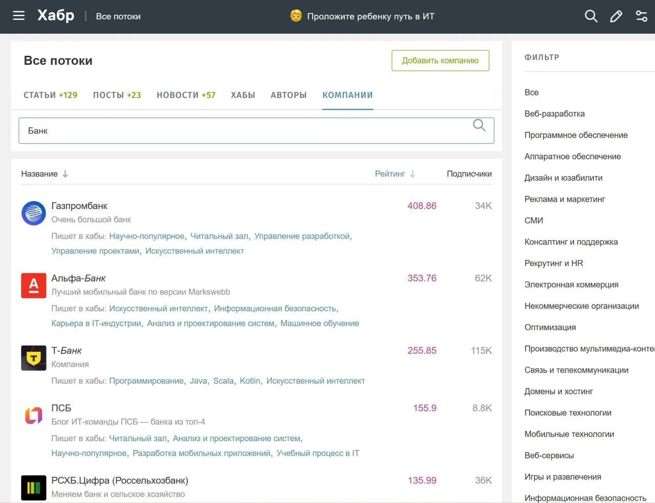Open Газпромбанк company logo
The width and height of the screenshot is (655, 503).
point(34,213)
